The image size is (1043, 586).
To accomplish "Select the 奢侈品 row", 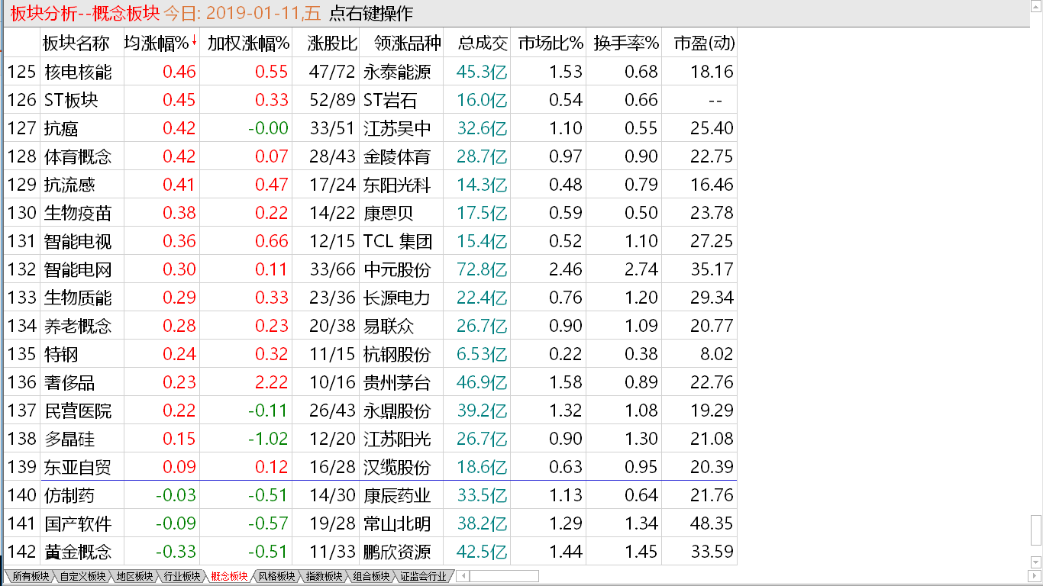I will 370,382.
